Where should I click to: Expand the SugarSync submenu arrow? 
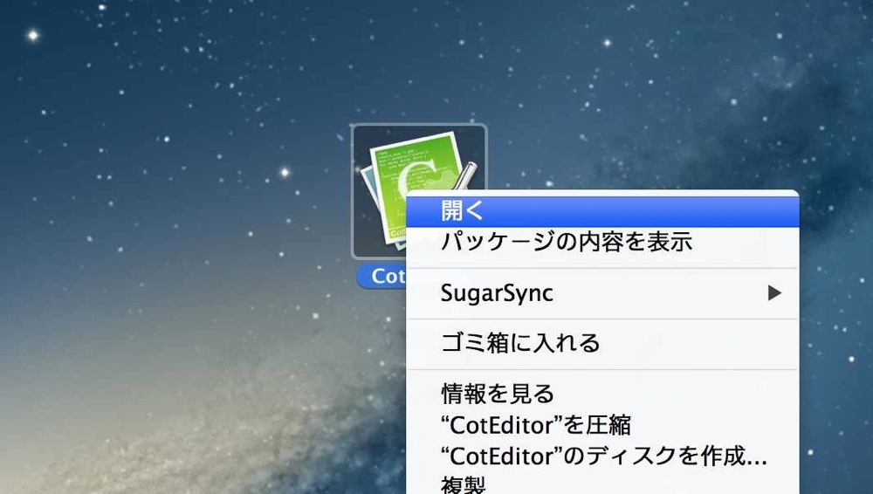(x=774, y=293)
